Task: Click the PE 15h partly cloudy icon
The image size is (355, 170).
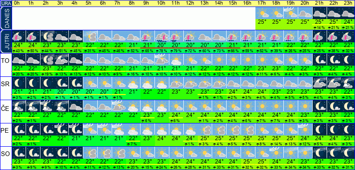Action: 234,129
